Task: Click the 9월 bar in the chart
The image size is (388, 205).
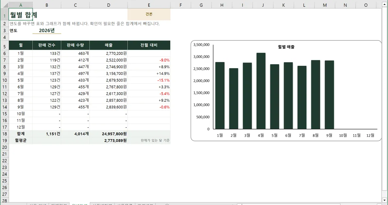Action: tap(329, 95)
